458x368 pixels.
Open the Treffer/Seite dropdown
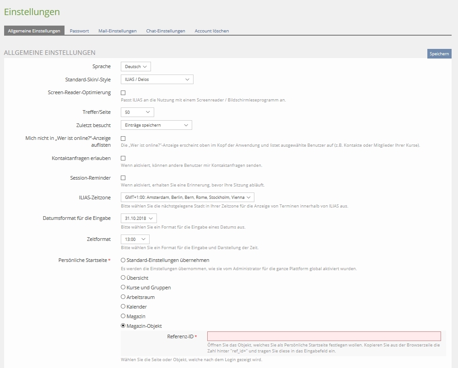coord(137,112)
